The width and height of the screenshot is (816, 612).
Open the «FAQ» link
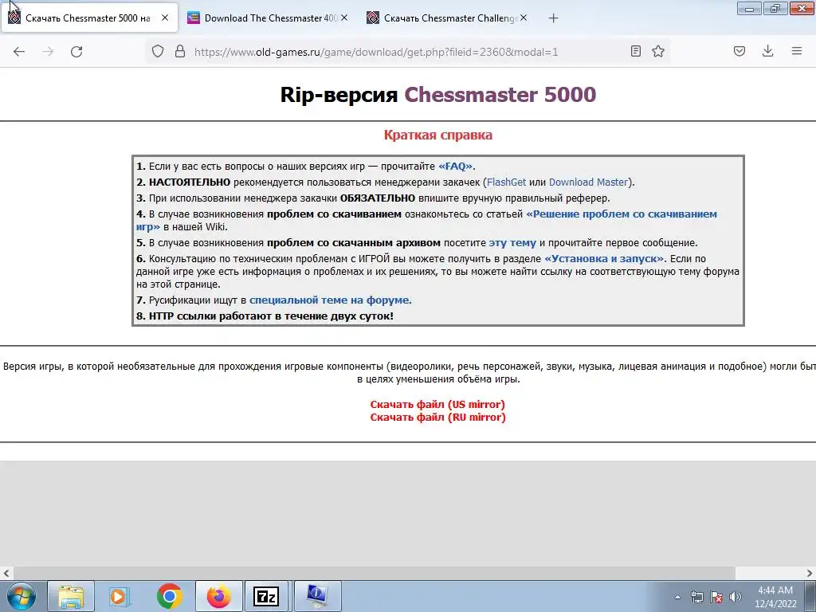[455, 167]
